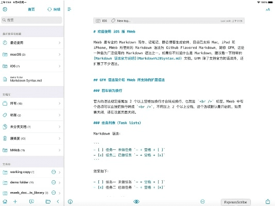This screenshot has width=275, height=206.
Task: Click the clock time in status bar
Action: pos(6,2)
